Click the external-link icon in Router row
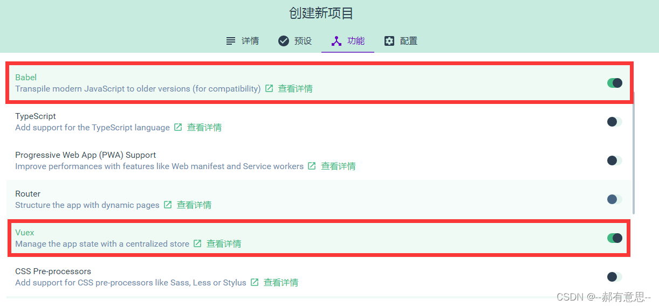 click(x=168, y=205)
